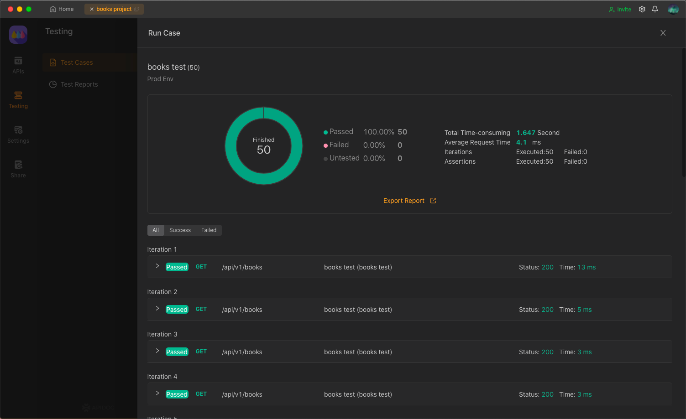
Task: Select Test Cases in the Testing panel
Action: pyautogui.click(x=90, y=62)
